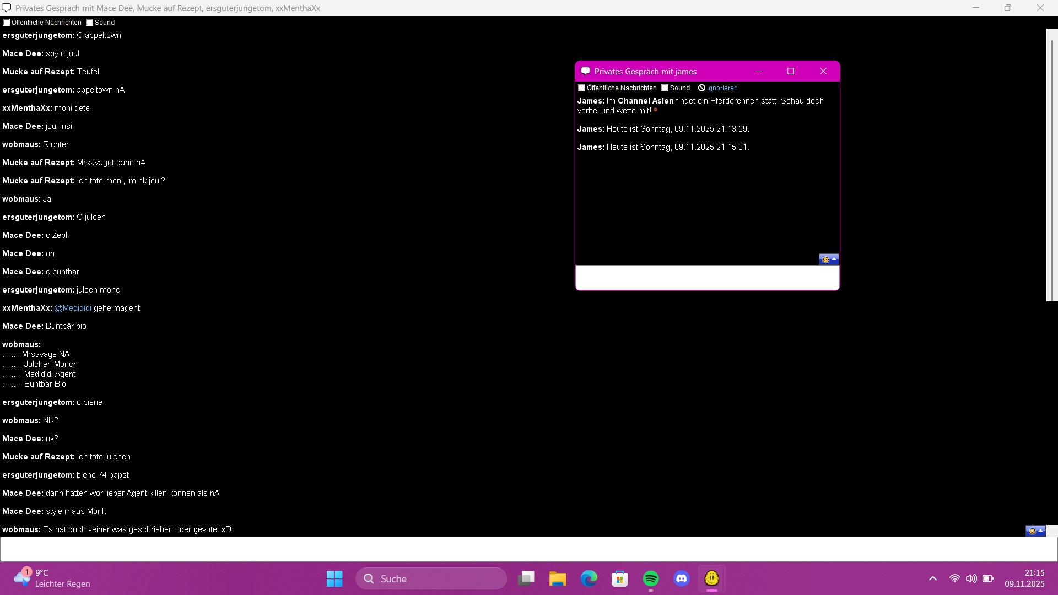Click the Ignorieren block icon
Screen dimensions: 1058x595
[701, 88]
